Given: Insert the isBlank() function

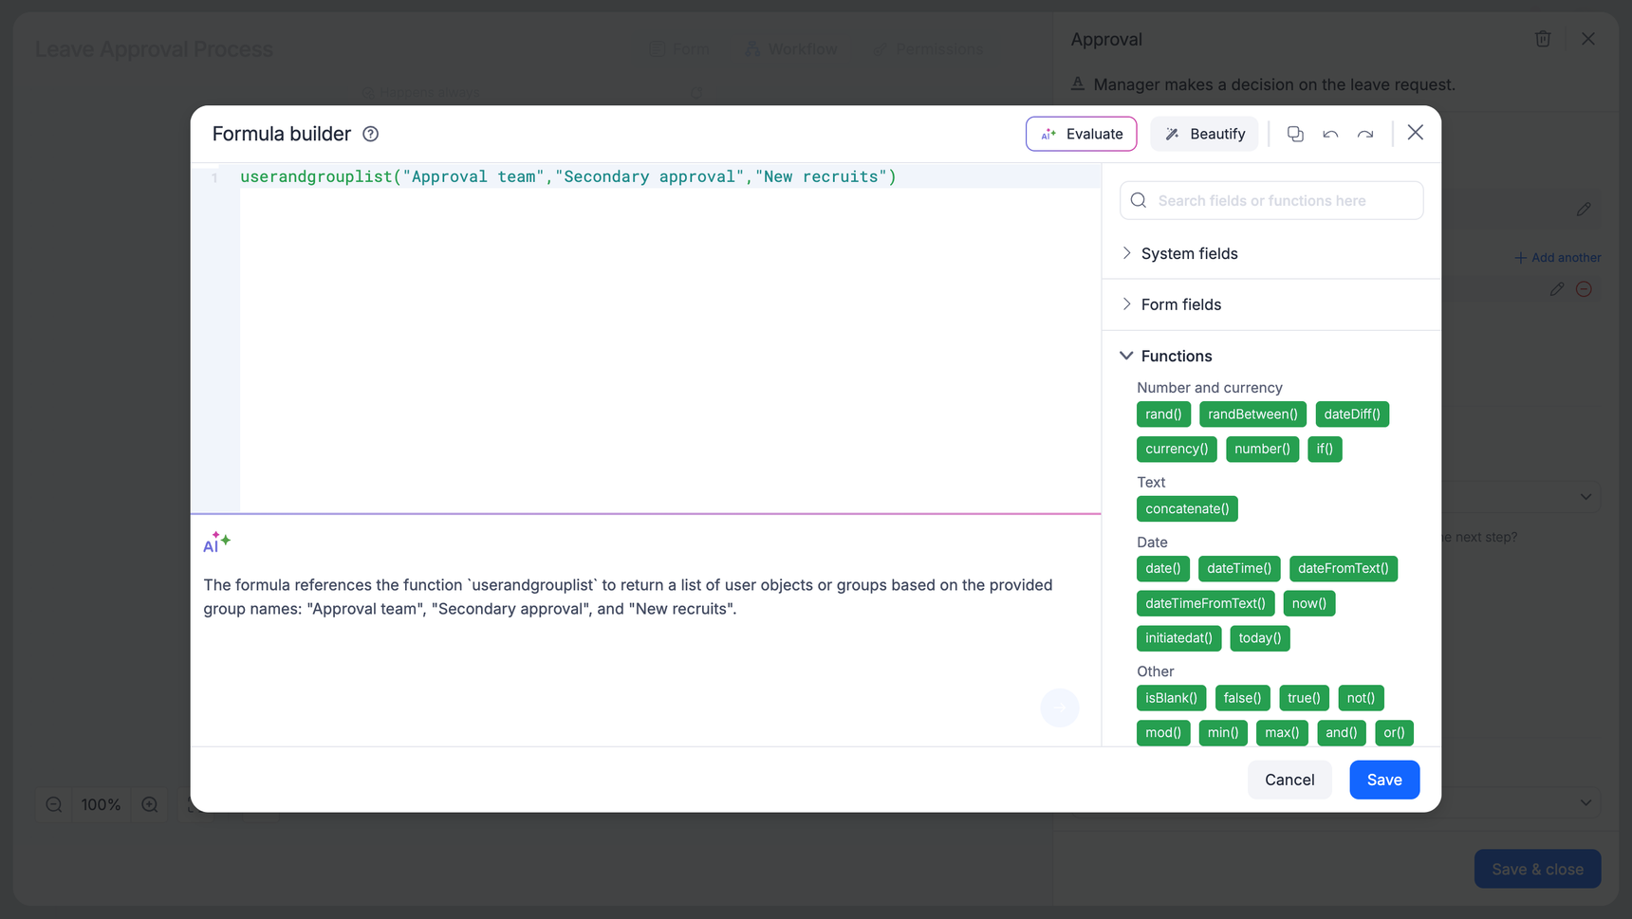Looking at the screenshot, I should 1171,698.
